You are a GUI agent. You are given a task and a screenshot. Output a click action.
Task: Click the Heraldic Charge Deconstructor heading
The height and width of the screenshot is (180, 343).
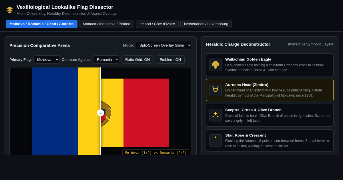click(238, 44)
